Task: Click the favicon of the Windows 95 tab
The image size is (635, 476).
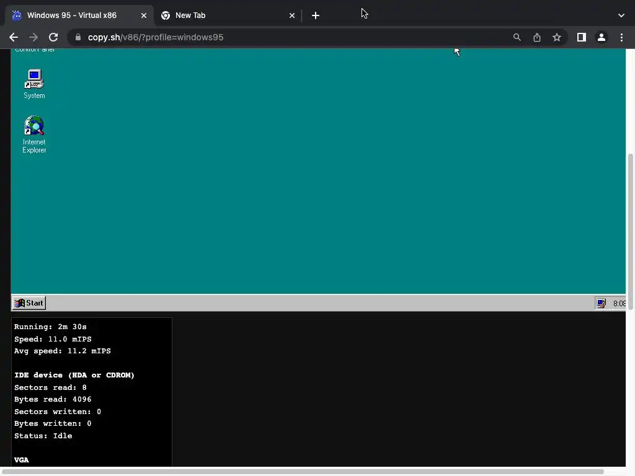Action: pyautogui.click(x=17, y=15)
